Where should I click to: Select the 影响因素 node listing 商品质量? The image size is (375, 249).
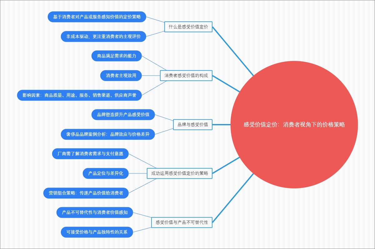tap(80, 95)
